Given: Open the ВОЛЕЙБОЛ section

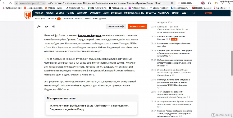Looking at the screenshot, I should point(116,13).
